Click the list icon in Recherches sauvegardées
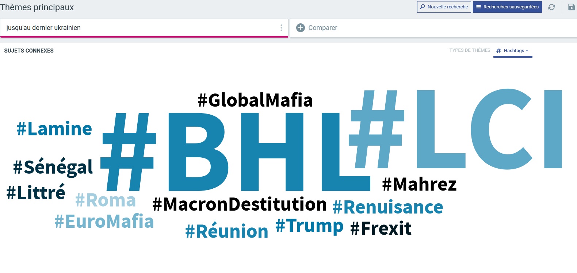This screenshot has height=273, width=577. pyautogui.click(x=478, y=7)
